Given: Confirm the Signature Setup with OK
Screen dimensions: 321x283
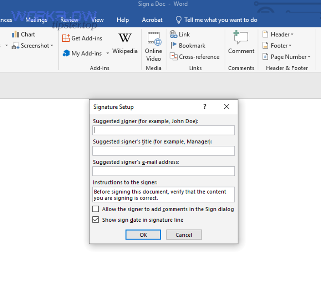Looking at the screenshot, I should (143, 235).
